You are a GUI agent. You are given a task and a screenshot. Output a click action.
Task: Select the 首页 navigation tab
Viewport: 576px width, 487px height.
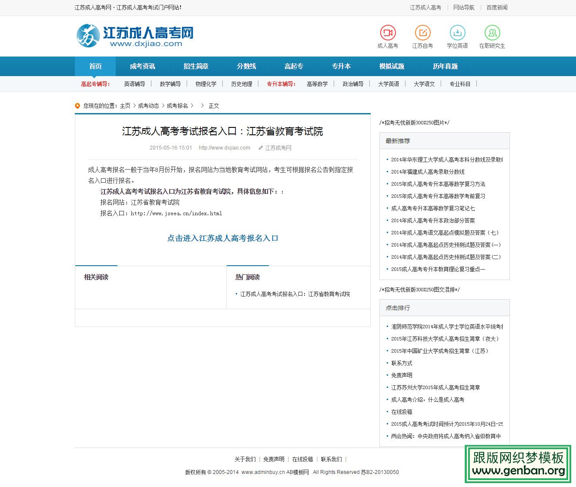(x=95, y=66)
